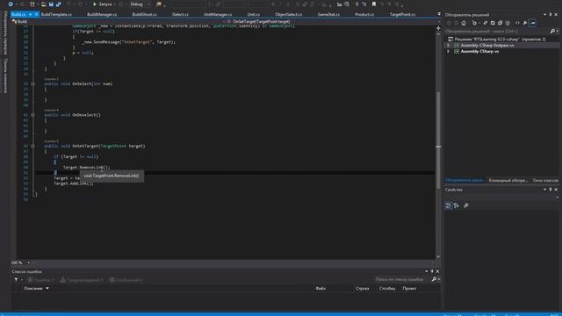Click the Bookmark toolbar icon
562x316 pixels.
(374, 4)
